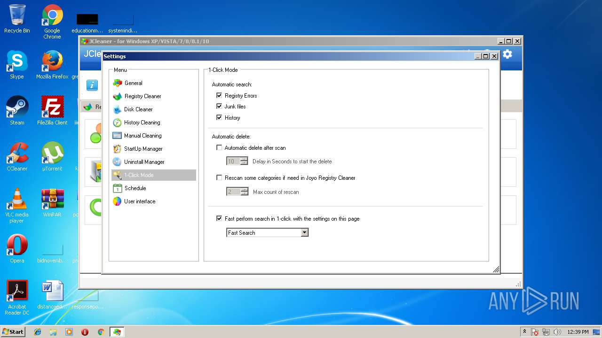Launch Google Chrome desktop shortcut

tap(52, 22)
